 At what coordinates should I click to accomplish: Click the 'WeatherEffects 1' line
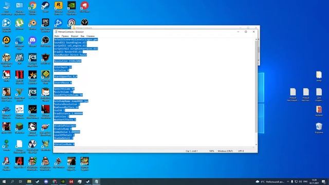(65, 120)
